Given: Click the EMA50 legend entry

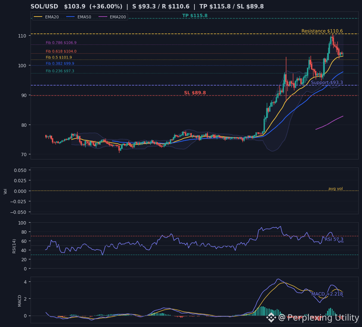Looking at the screenshot, I should pyautogui.click(x=79, y=17).
